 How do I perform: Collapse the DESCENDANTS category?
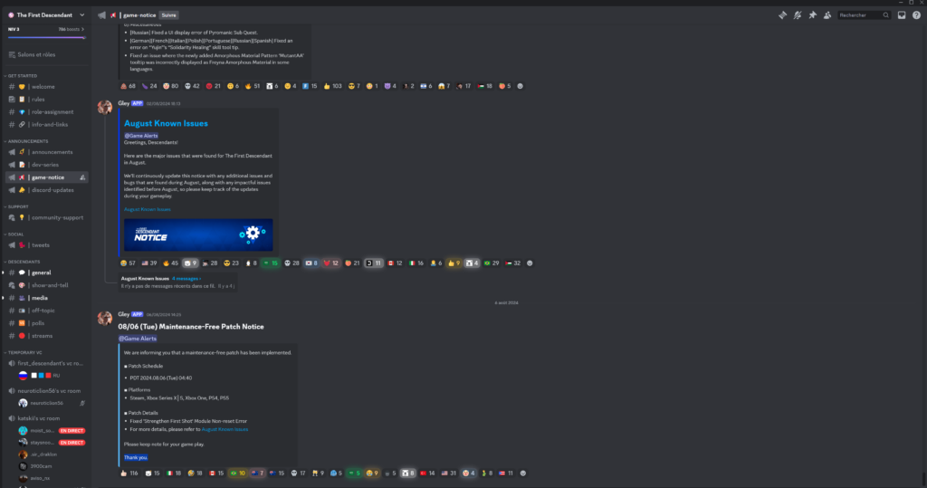[24, 262]
